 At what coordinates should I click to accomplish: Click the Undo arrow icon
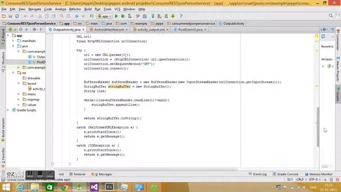click(25, 16)
